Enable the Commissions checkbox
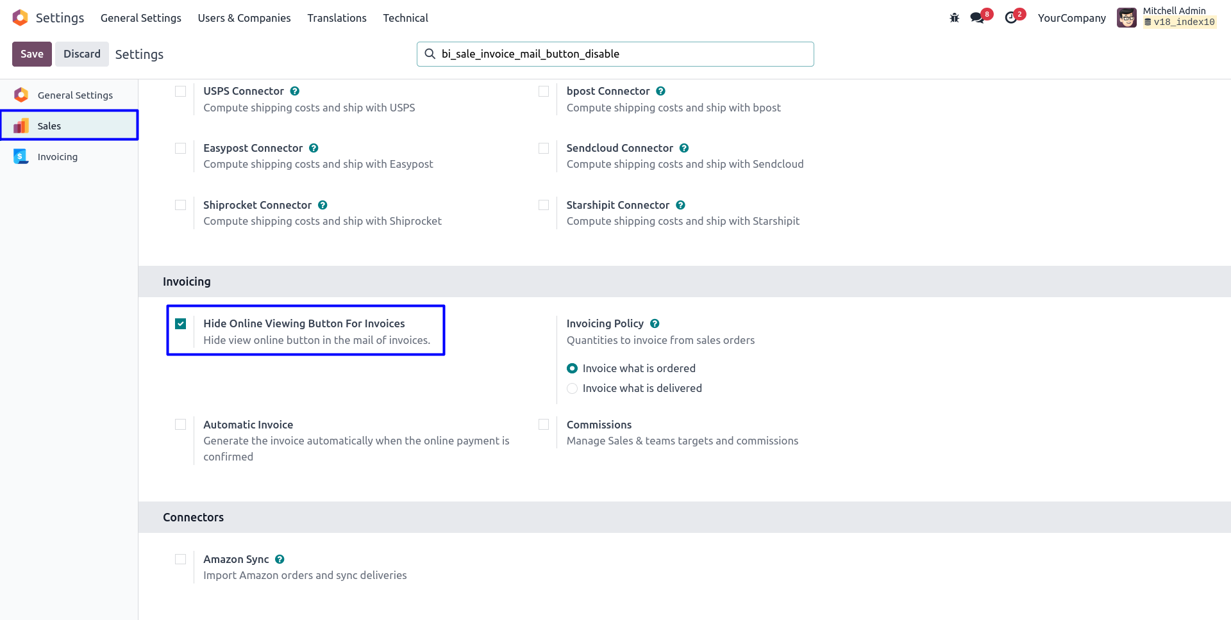Screen dimensions: 1231x620 pos(544,425)
